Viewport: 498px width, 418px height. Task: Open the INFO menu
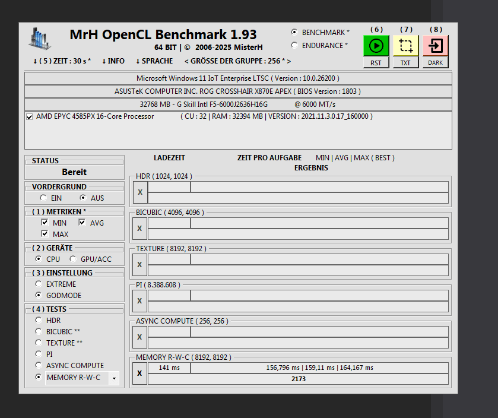[x=113, y=61]
